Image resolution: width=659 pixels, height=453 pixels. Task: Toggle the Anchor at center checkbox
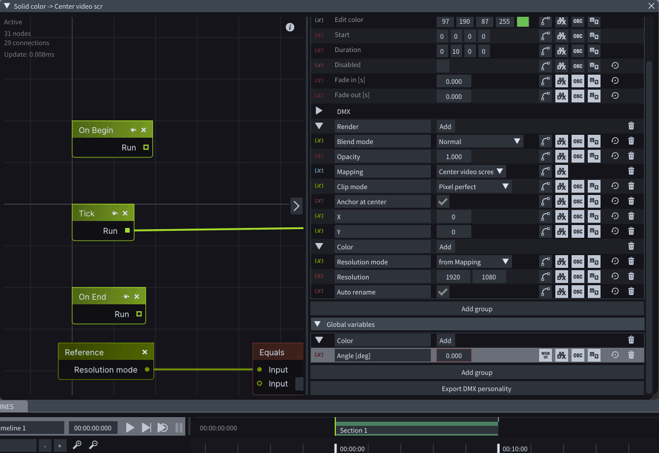pos(443,202)
